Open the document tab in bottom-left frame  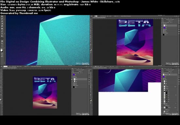click(x=10, y=68)
